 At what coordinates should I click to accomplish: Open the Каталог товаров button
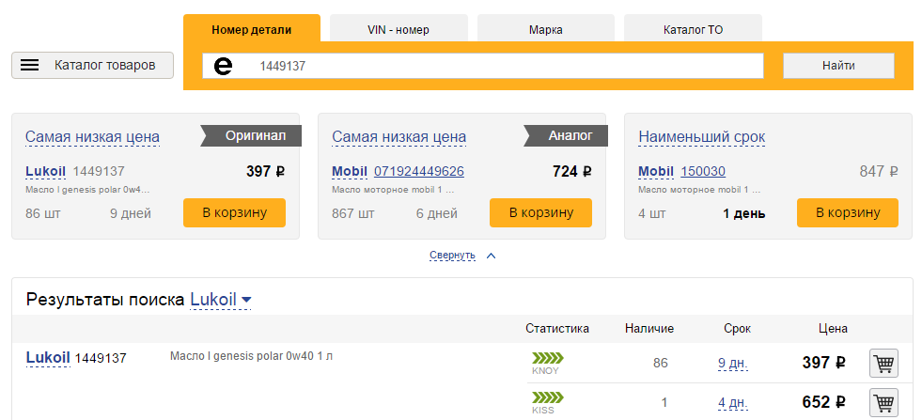92,65
